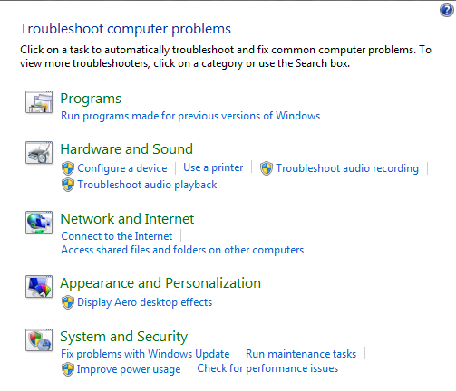456x391 pixels.
Task: Select Fix problems with Windows Update
Action: coord(145,354)
